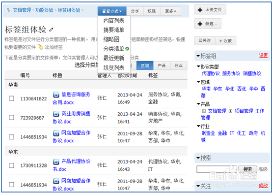
Task: Choose 摘要清单 view option
Action: (x=114, y=30)
